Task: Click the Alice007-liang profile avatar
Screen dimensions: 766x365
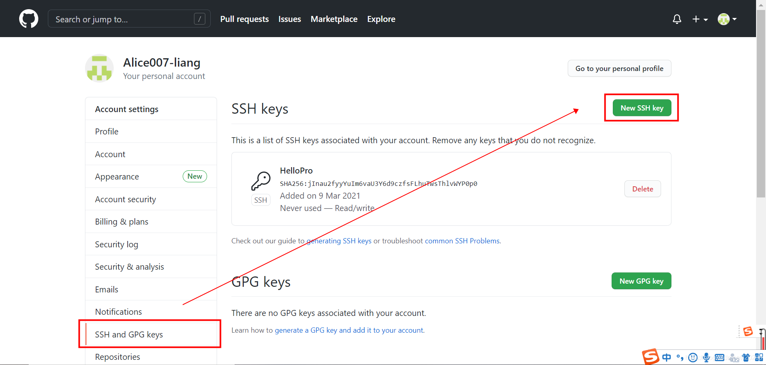Action: [x=99, y=68]
